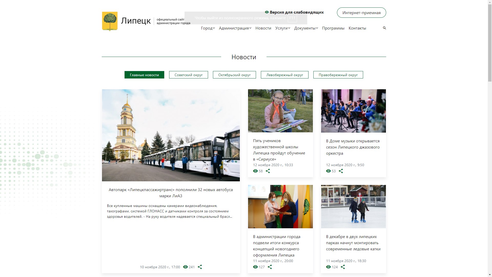Expand the Город dropdown menu
The image size is (492, 277).
click(208, 28)
